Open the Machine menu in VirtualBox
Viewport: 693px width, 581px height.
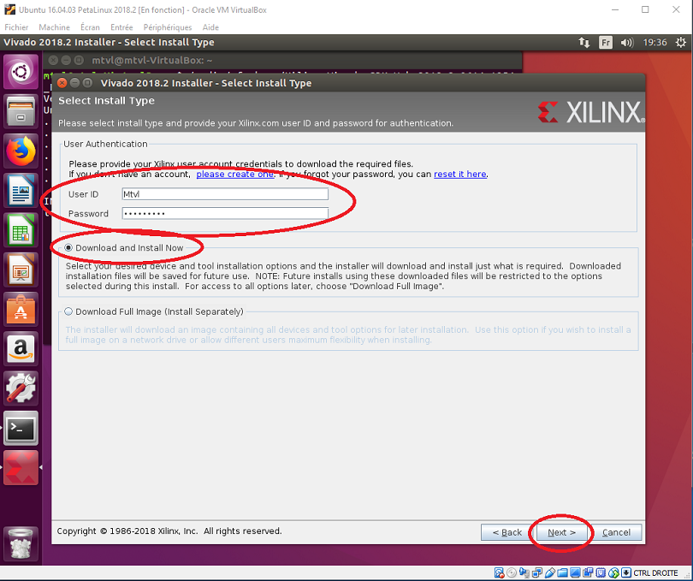pyautogui.click(x=55, y=27)
